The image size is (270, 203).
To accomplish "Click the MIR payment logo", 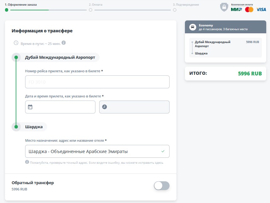I will click(x=236, y=9).
